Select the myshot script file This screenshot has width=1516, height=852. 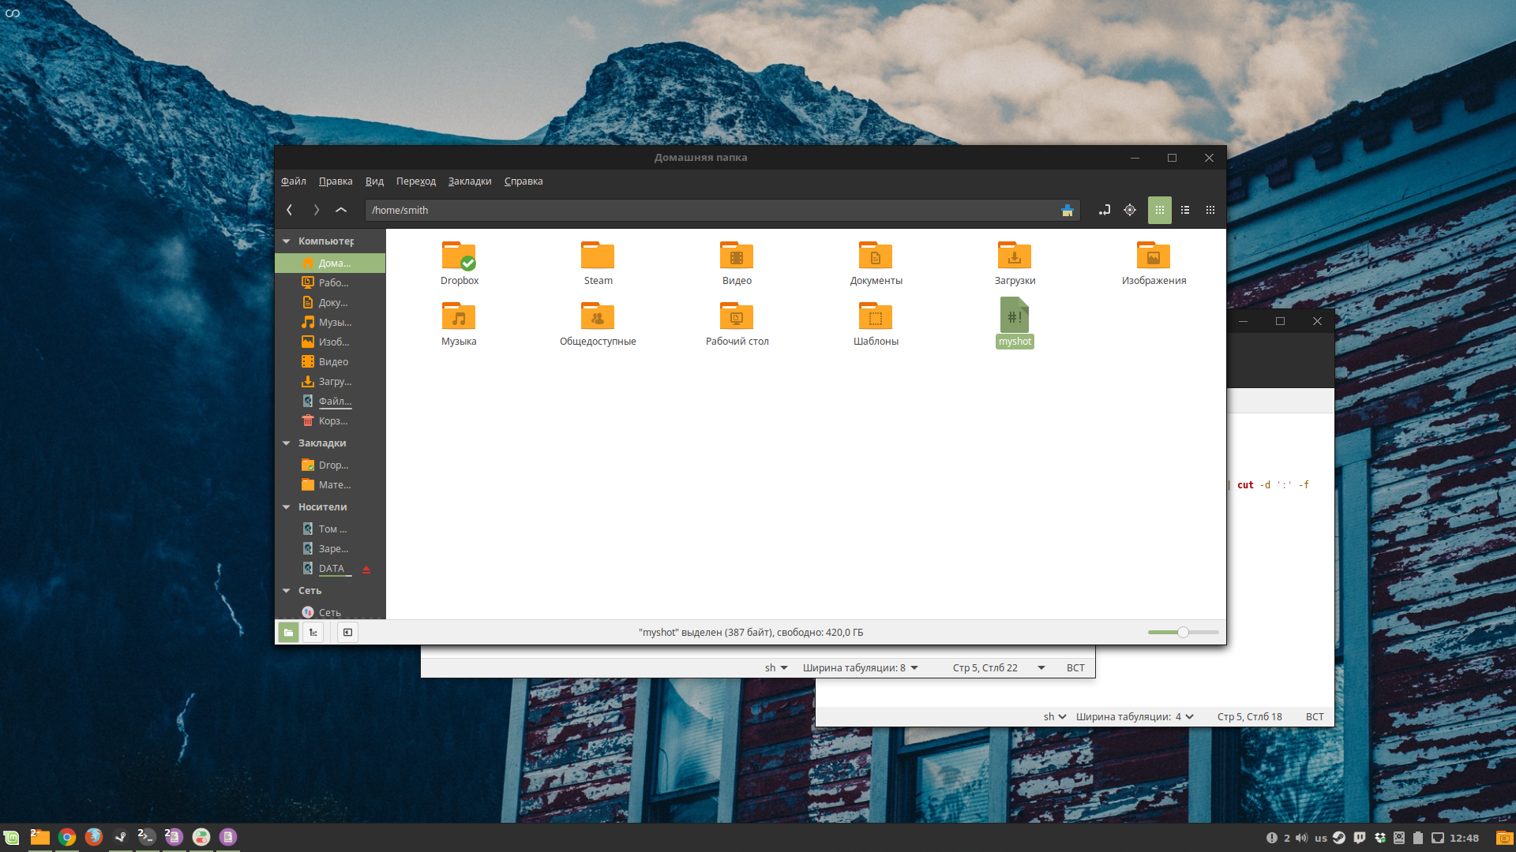[x=1015, y=322]
